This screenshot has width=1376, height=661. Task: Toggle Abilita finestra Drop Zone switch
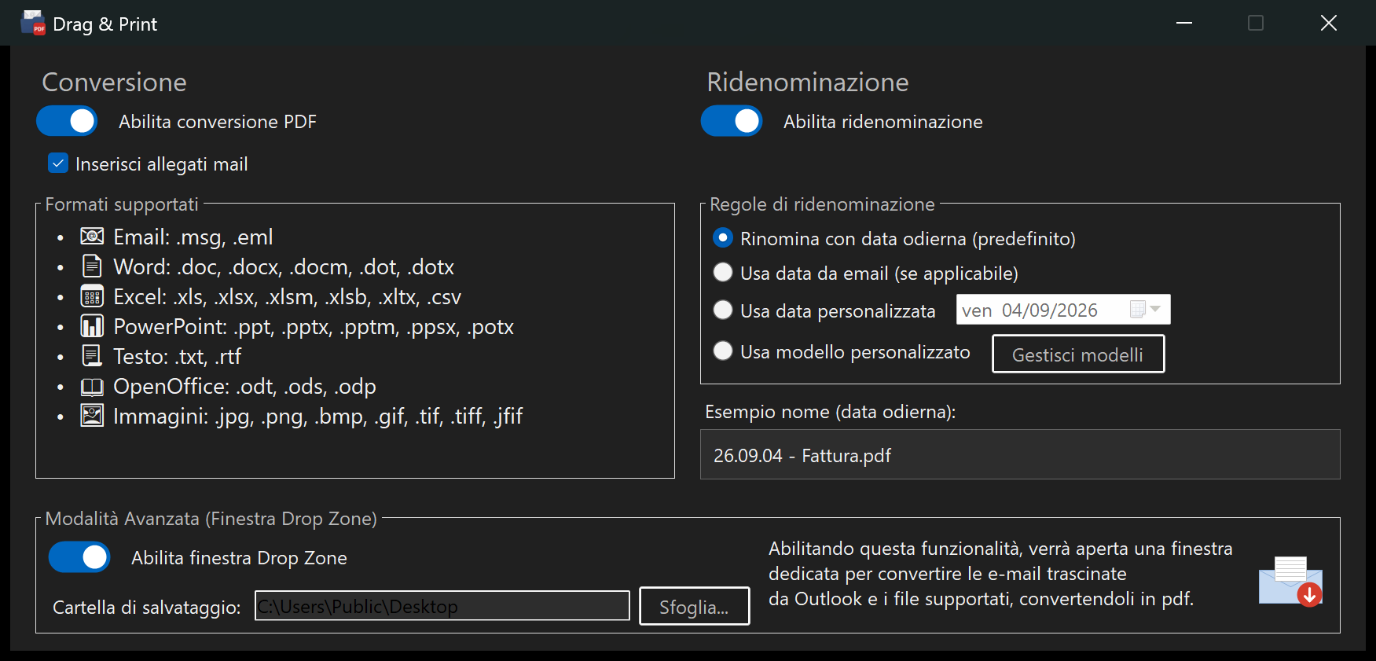(x=79, y=557)
